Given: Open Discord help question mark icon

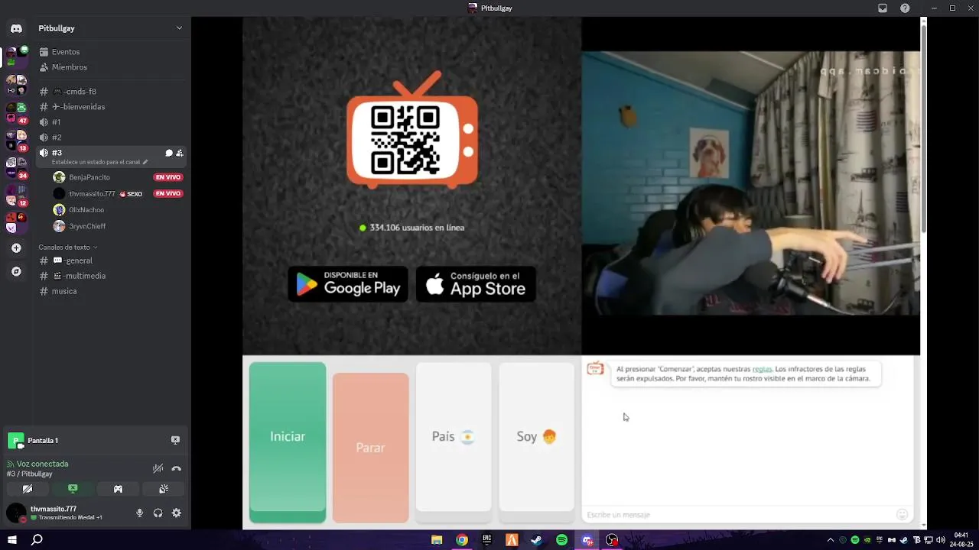Looking at the screenshot, I should [x=906, y=8].
